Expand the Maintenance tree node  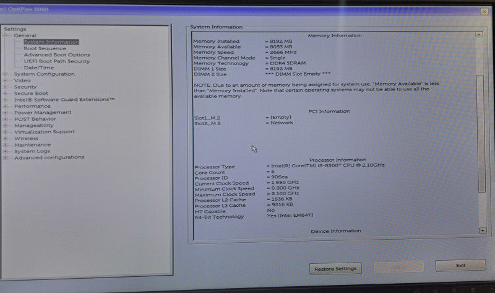coord(5,145)
